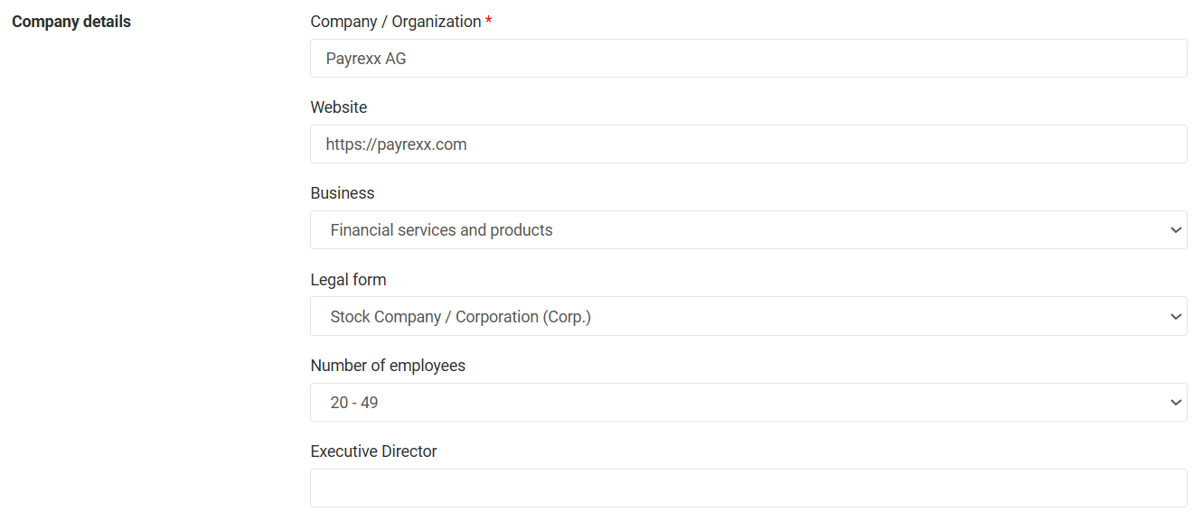The width and height of the screenshot is (1203, 521).
Task: Click the Business dropdown chevron arrow
Action: coord(1175,230)
